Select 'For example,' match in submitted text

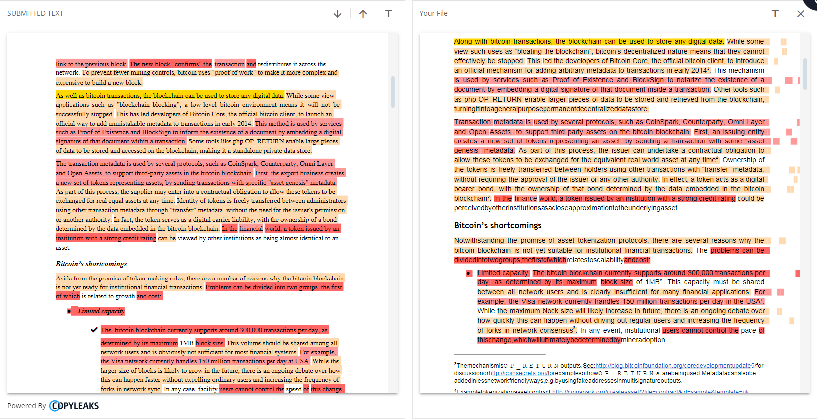tap(318, 352)
